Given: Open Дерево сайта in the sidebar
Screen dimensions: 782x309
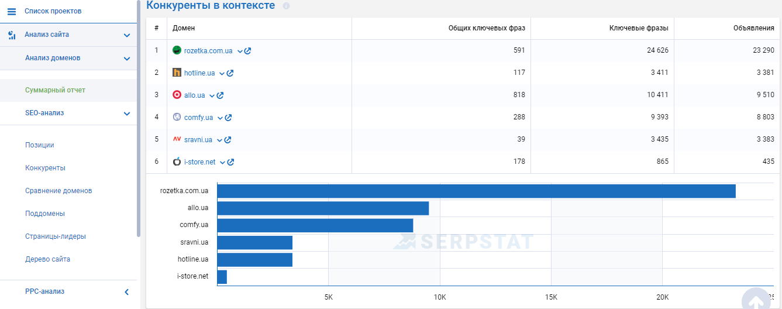Looking at the screenshot, I should 47,259.
